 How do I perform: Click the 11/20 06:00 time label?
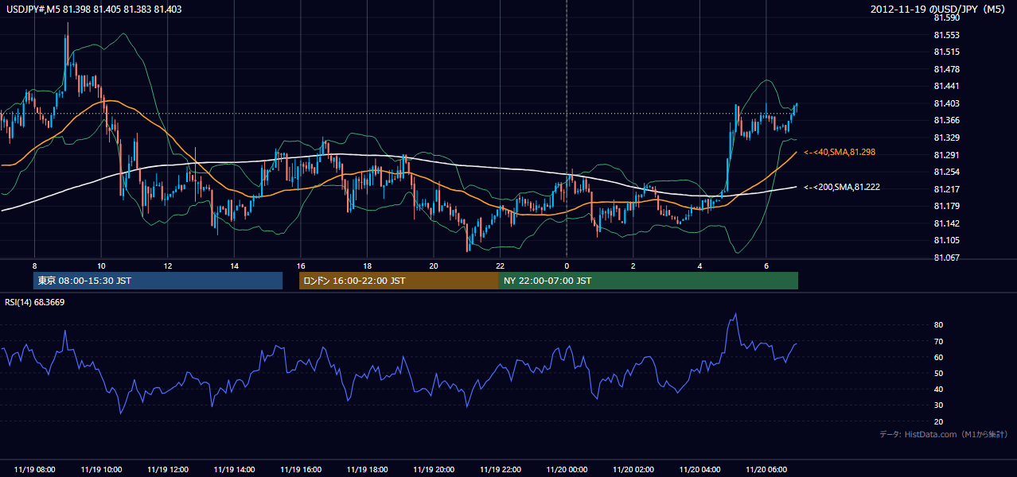click(x=766, y=469)
